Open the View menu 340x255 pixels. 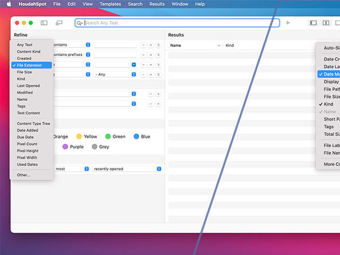click(88, 4)
